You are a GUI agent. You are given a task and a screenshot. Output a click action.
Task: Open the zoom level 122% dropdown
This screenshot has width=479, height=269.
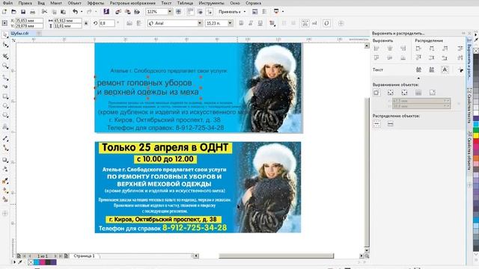click(x=170, y=12)
